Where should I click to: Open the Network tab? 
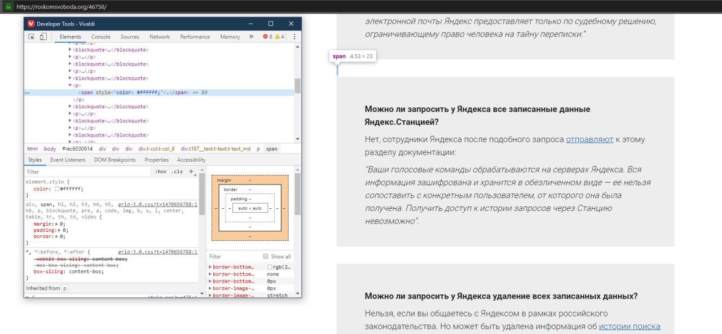pos(160,37)
